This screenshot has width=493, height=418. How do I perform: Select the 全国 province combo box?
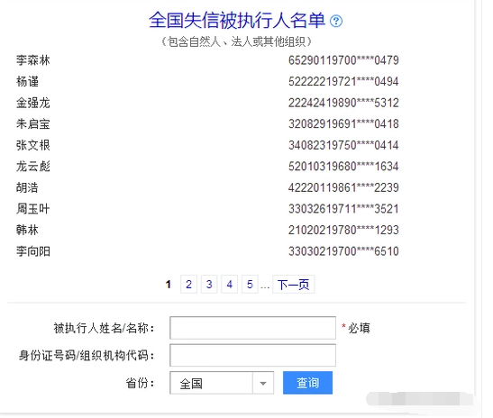(x=222, y=383)
